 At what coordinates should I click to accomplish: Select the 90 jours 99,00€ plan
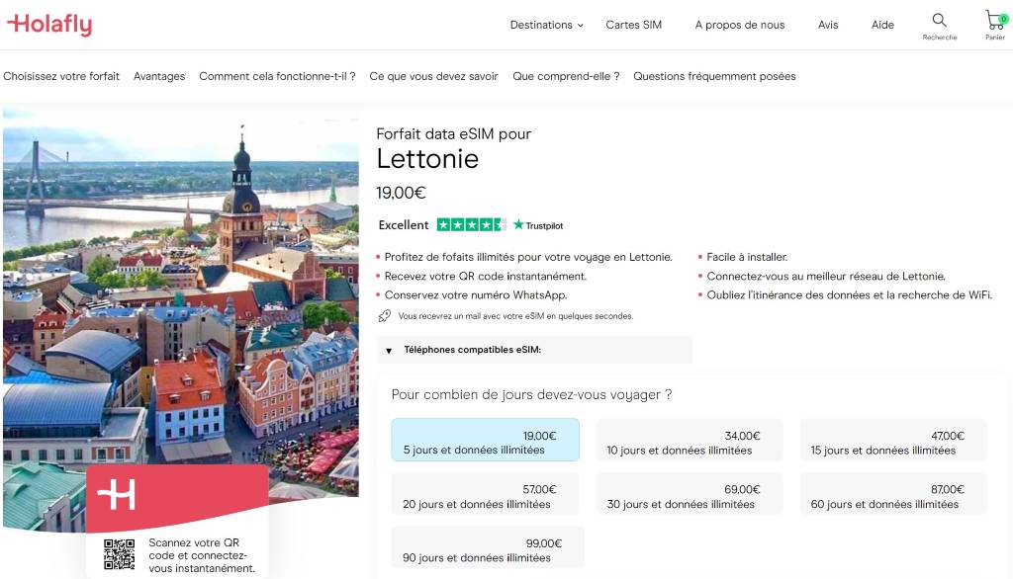click(488, 547)
